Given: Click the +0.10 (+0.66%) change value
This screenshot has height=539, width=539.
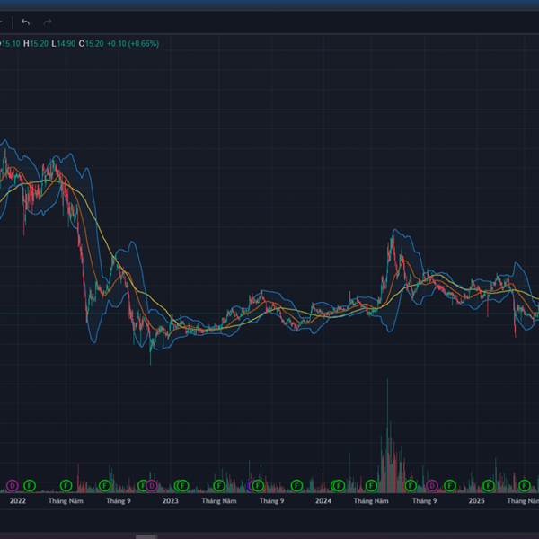Looking at the screenshot, I should coord(133,43).
